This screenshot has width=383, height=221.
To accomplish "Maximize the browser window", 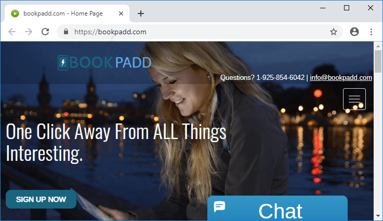I will [347, 8].
